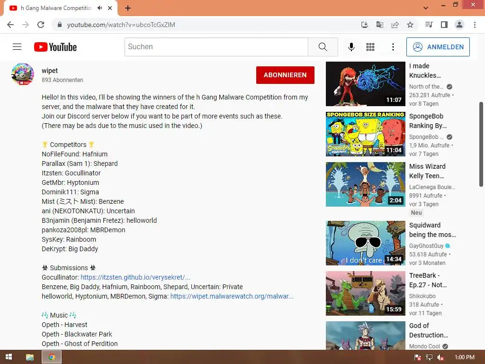Screen dimensions: 485x364
Task: Click the Mondo Cool channel name
Action: (424, 346)
